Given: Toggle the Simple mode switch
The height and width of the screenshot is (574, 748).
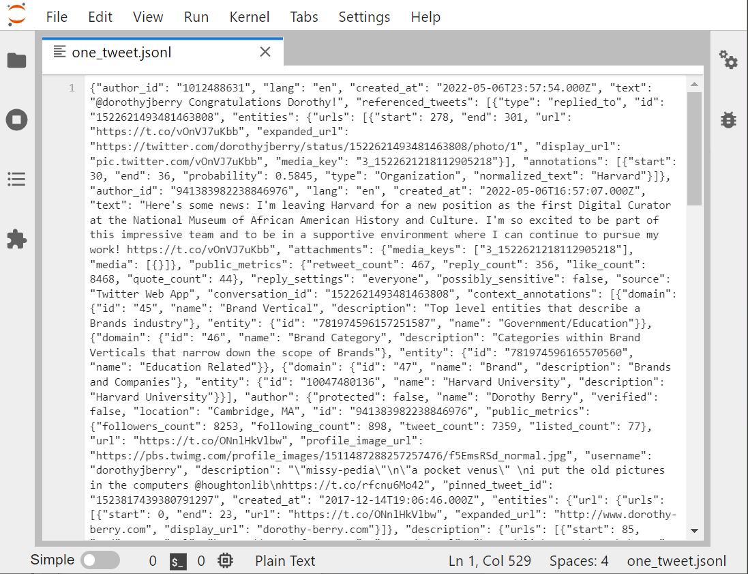Looking at the screenshot, I should click(x=100, y=560).
